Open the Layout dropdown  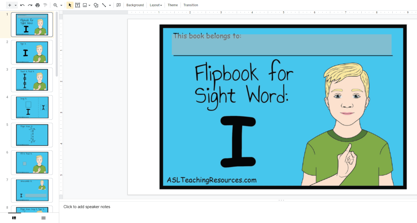coord(156,5)
